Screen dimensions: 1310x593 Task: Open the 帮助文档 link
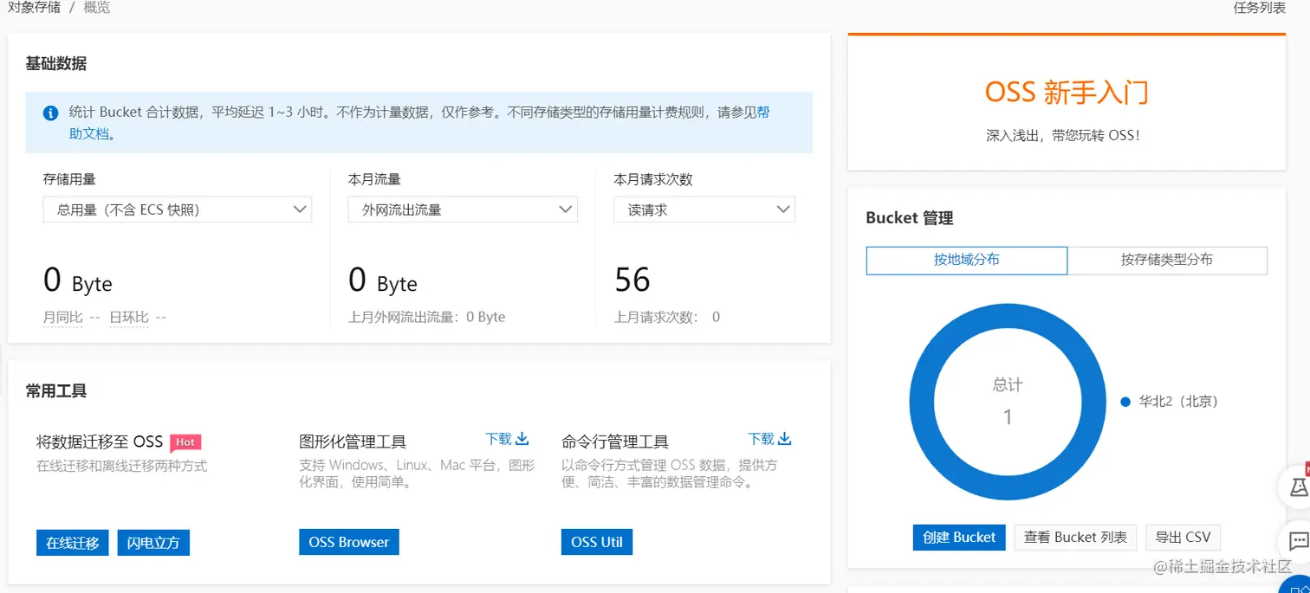90,133
